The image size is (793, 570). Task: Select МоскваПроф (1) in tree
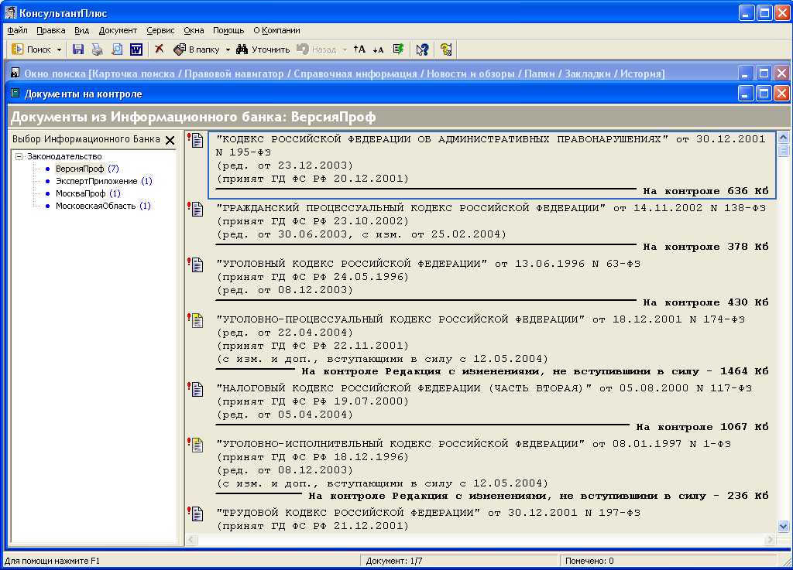(88, 193)
